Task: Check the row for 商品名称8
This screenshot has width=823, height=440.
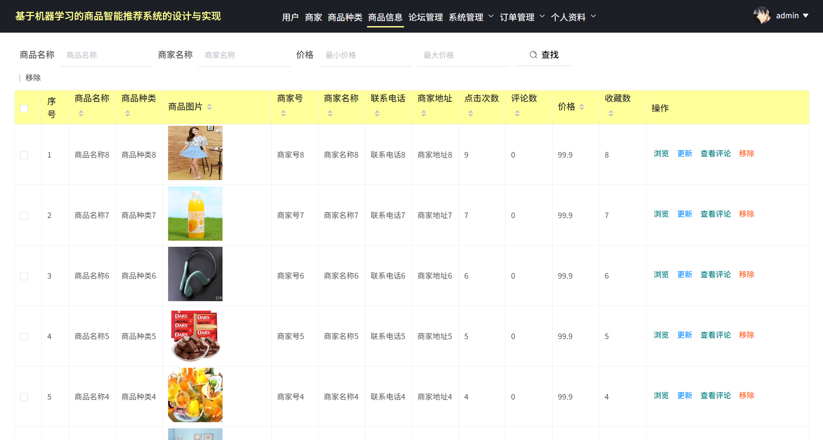Action: pos(24,155)
